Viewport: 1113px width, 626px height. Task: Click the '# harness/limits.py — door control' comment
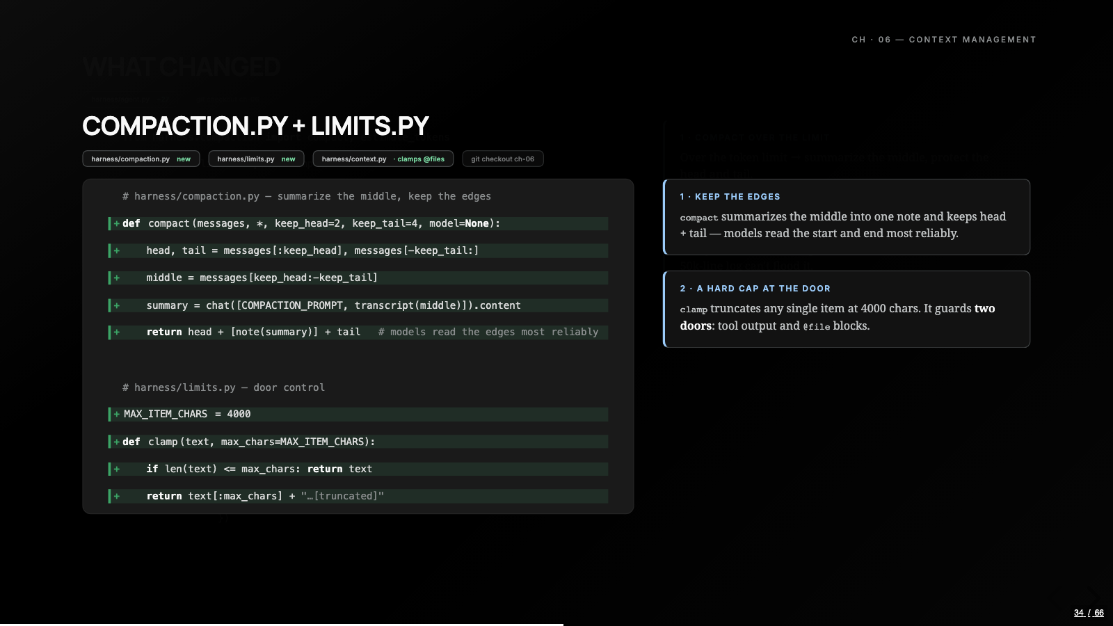click(223, 387)
